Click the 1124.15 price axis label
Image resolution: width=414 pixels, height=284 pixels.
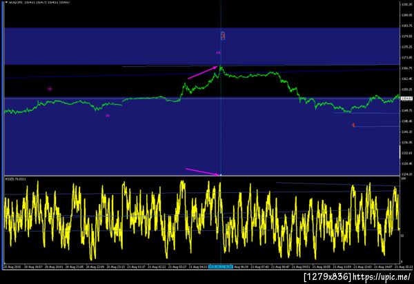click(407, 174)
